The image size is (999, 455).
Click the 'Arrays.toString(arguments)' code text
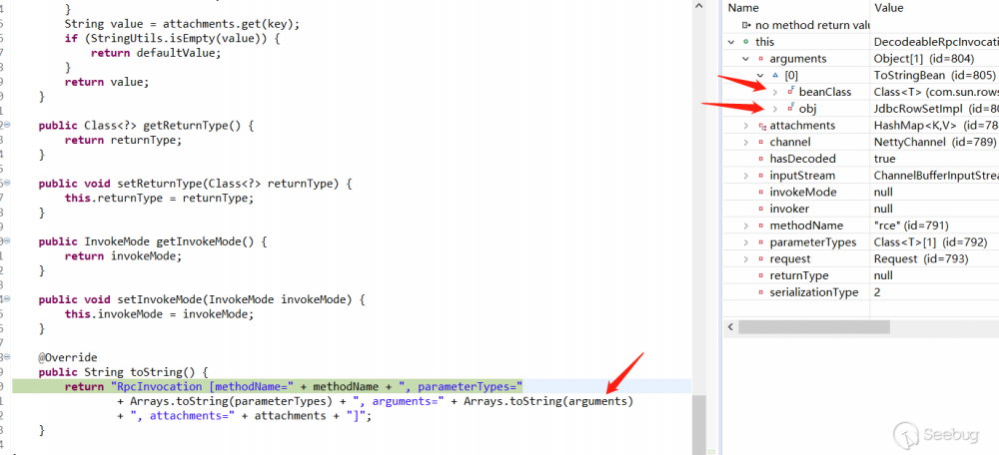pyautogui.click(x=548, y=401)
